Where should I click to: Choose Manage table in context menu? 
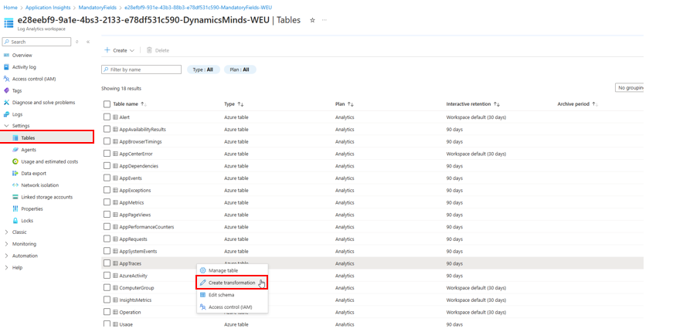click(x=232, y=270)
